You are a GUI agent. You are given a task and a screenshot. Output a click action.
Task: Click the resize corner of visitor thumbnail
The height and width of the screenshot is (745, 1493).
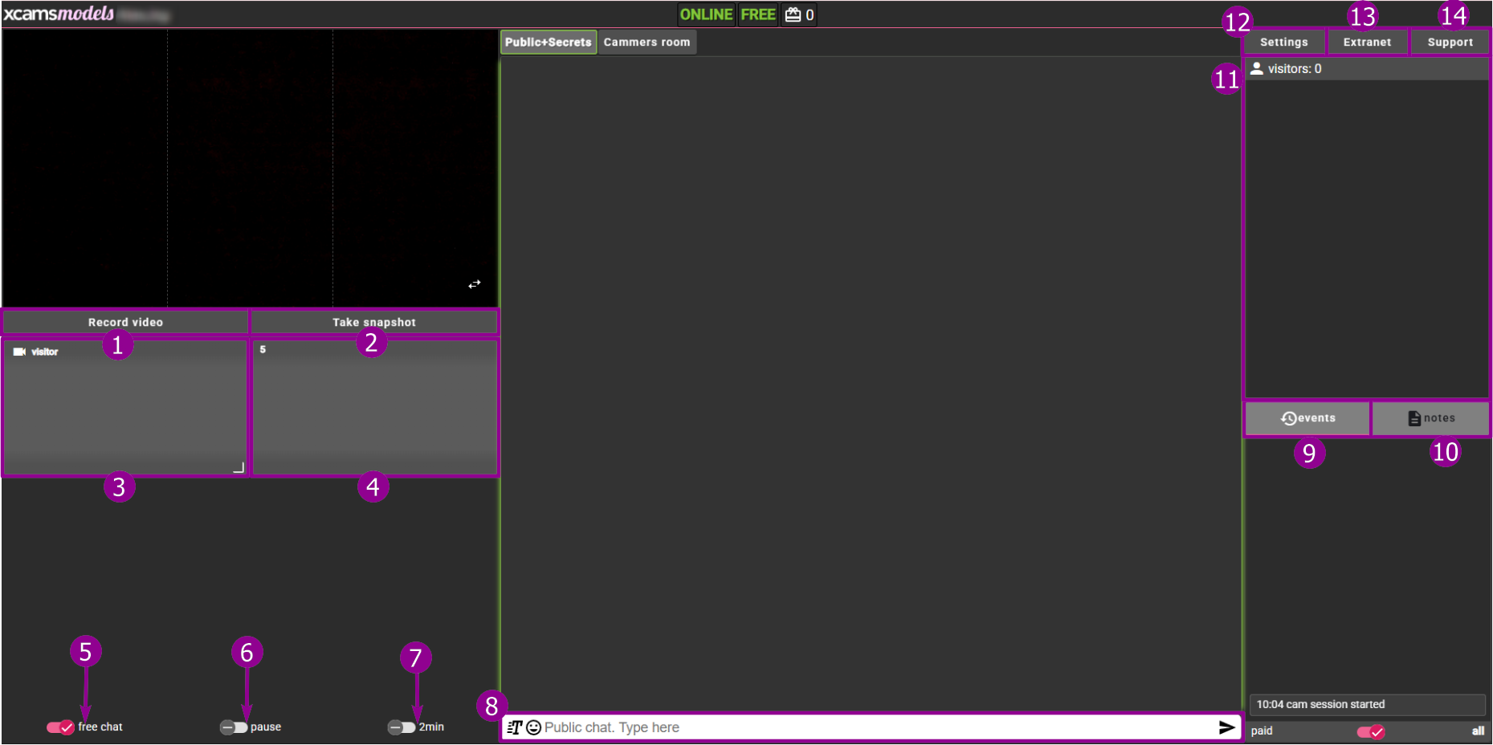[239, 467]
